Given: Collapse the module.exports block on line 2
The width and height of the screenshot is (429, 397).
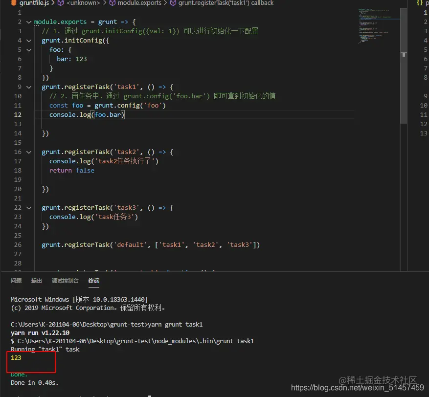Looking at the screenshot, I should pos(29,22).
